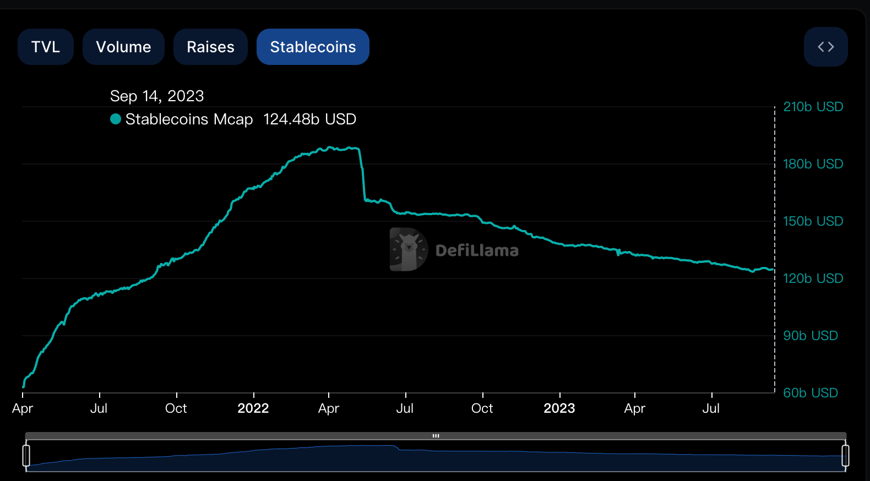The image size is (870, 481).
Task: Grab the slider's center grip icon
Action: click(x=436, y=436)
